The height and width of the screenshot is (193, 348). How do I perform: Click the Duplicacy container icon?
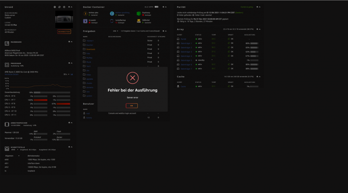139,14
